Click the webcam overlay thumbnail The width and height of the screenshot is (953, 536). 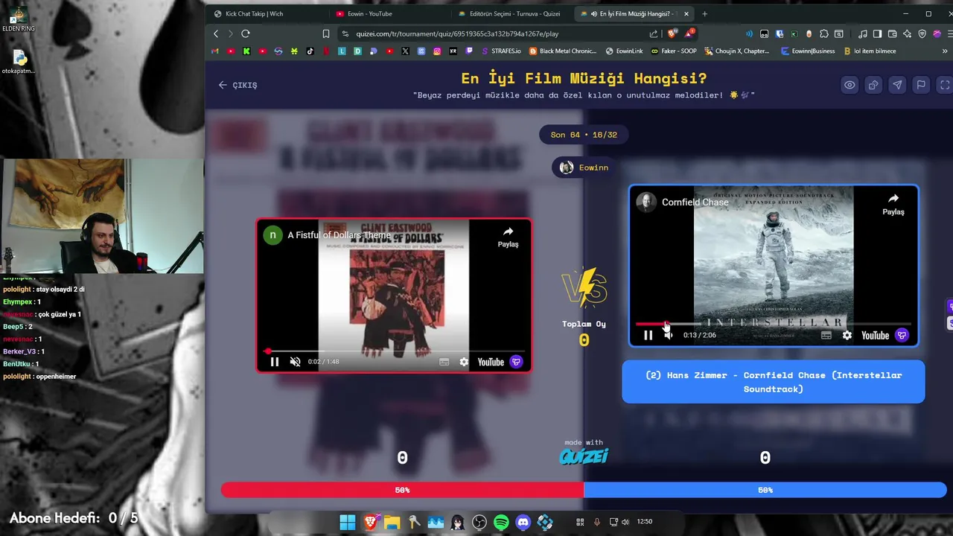102,216
